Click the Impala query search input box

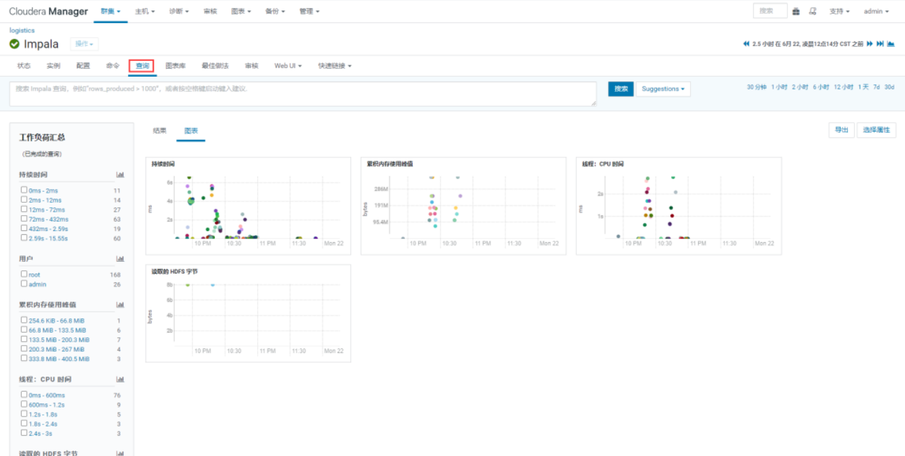click(303, 94)
